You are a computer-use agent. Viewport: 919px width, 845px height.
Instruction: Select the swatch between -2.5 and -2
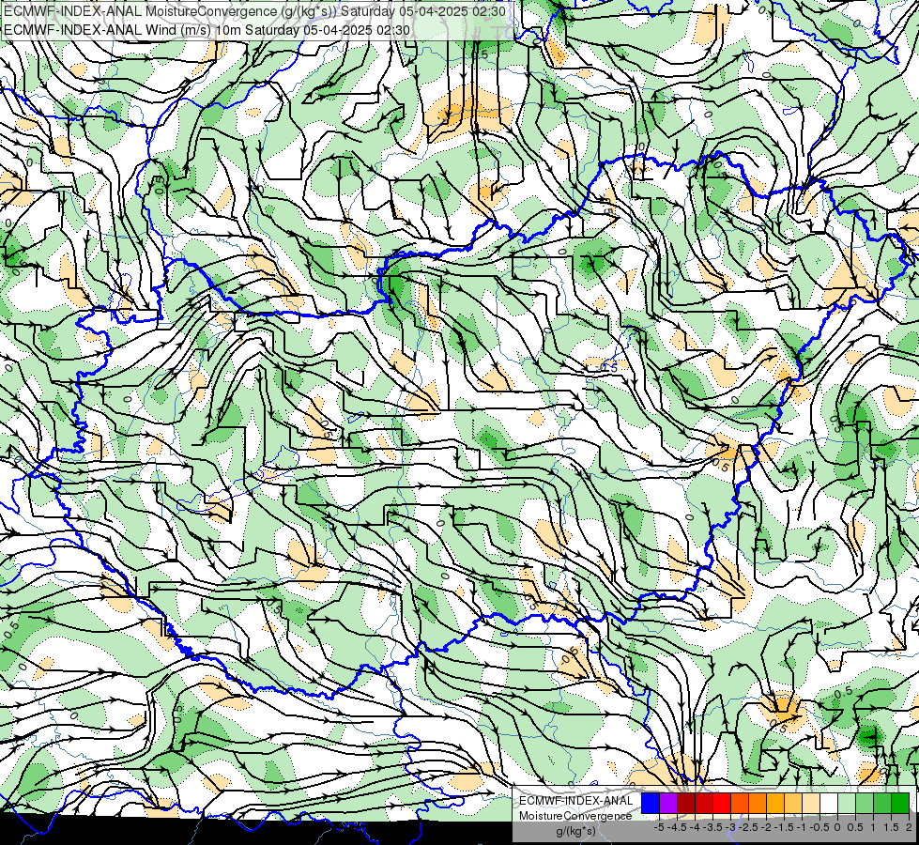758,803
